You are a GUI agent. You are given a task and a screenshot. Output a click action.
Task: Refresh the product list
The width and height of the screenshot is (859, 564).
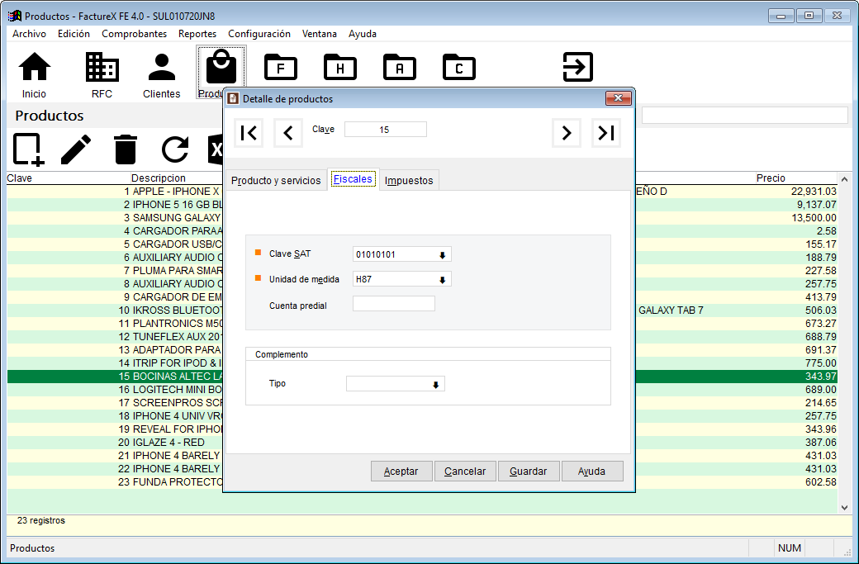(175, 149)
